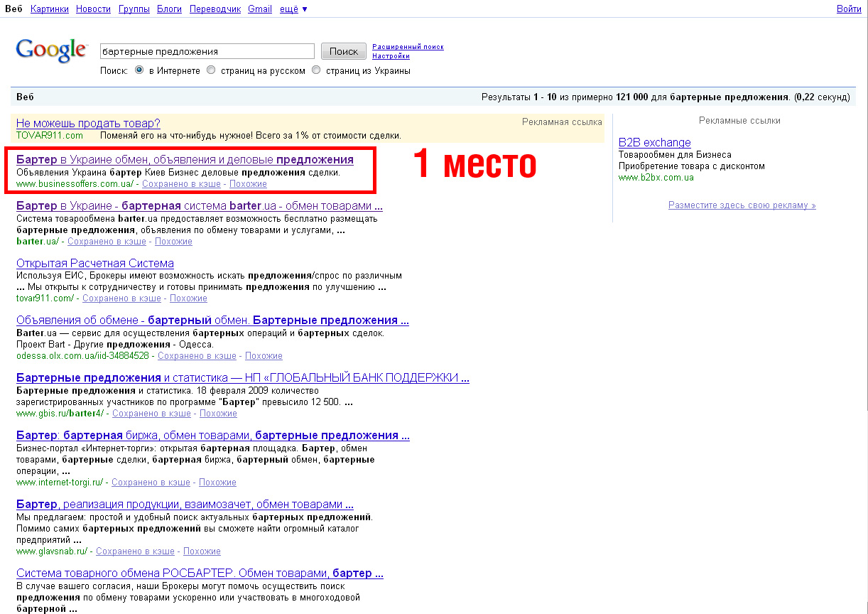Viewport: 868px width, 614px height.
Task: Open cached copy of barter.ua result
Action: [107, 242]
